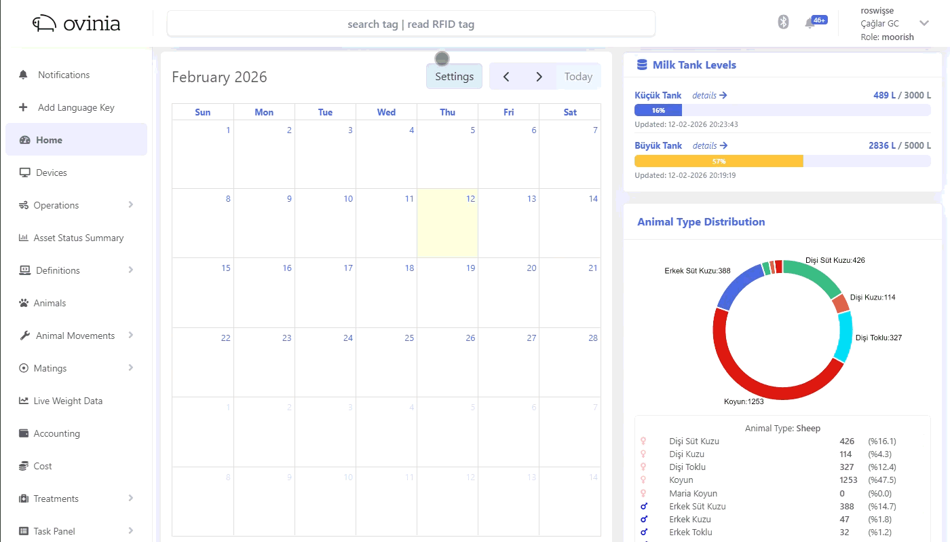This screenshot has height=542, width=950.
Task: Open details link for Küçük Tank
Action: [709, 96]
